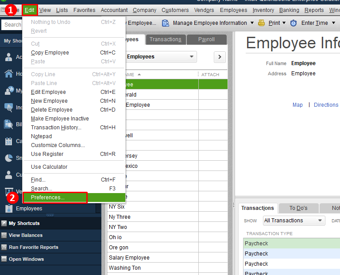
Task: Open the Reports menu
Action: point(314,10)
